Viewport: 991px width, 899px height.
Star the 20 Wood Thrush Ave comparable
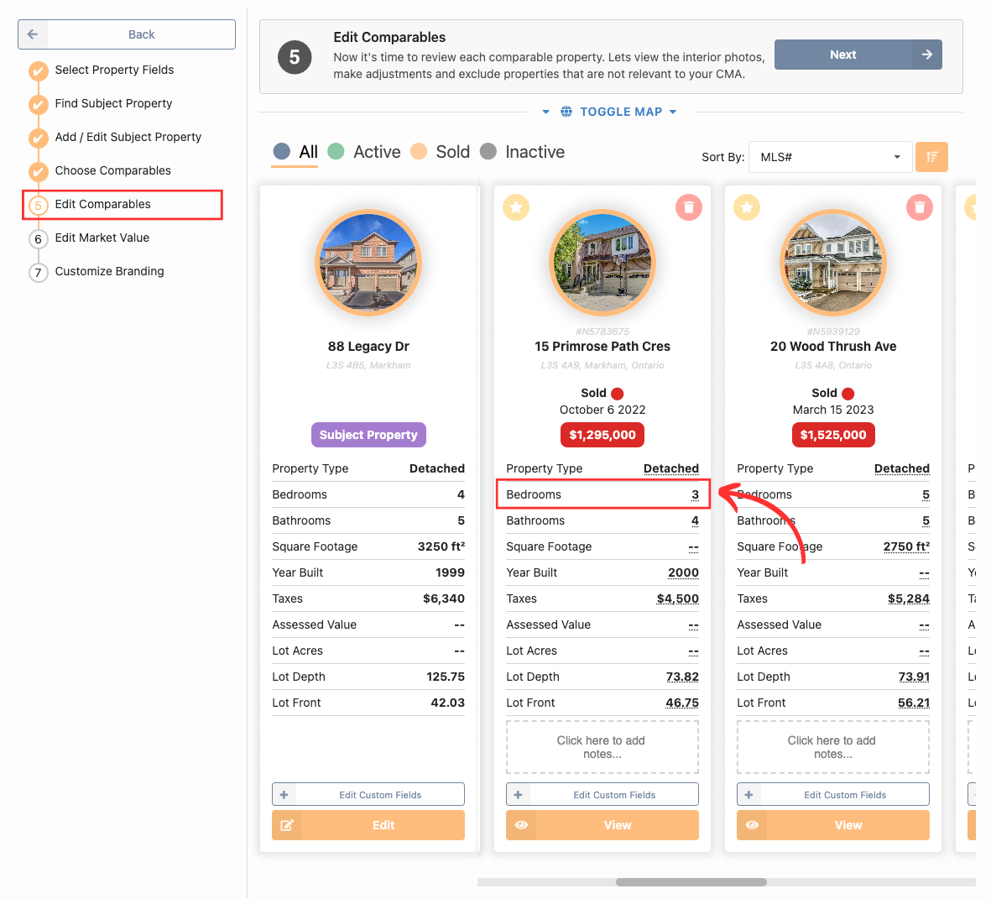747,207
